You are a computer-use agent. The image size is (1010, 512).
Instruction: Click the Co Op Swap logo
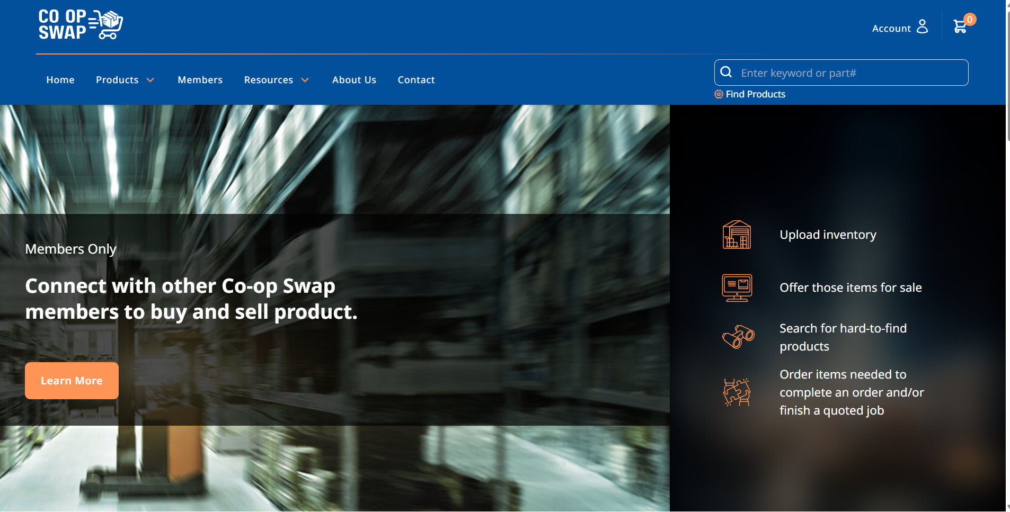[81, 24]
